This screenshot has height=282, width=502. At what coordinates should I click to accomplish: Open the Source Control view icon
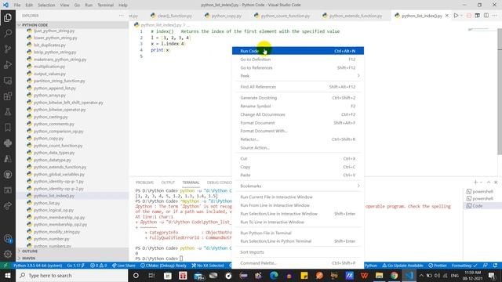(8, 49)
